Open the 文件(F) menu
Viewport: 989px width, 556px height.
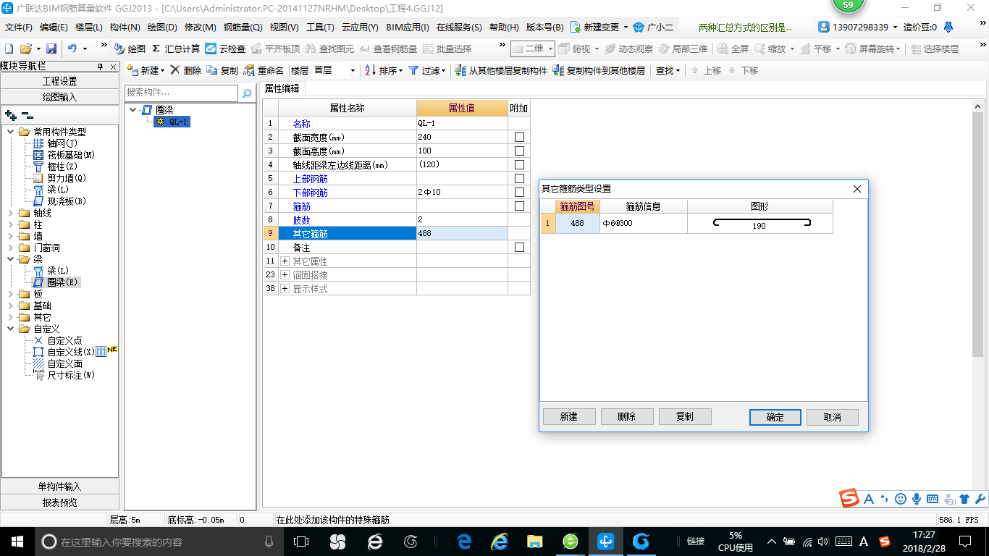click(19, 27)
